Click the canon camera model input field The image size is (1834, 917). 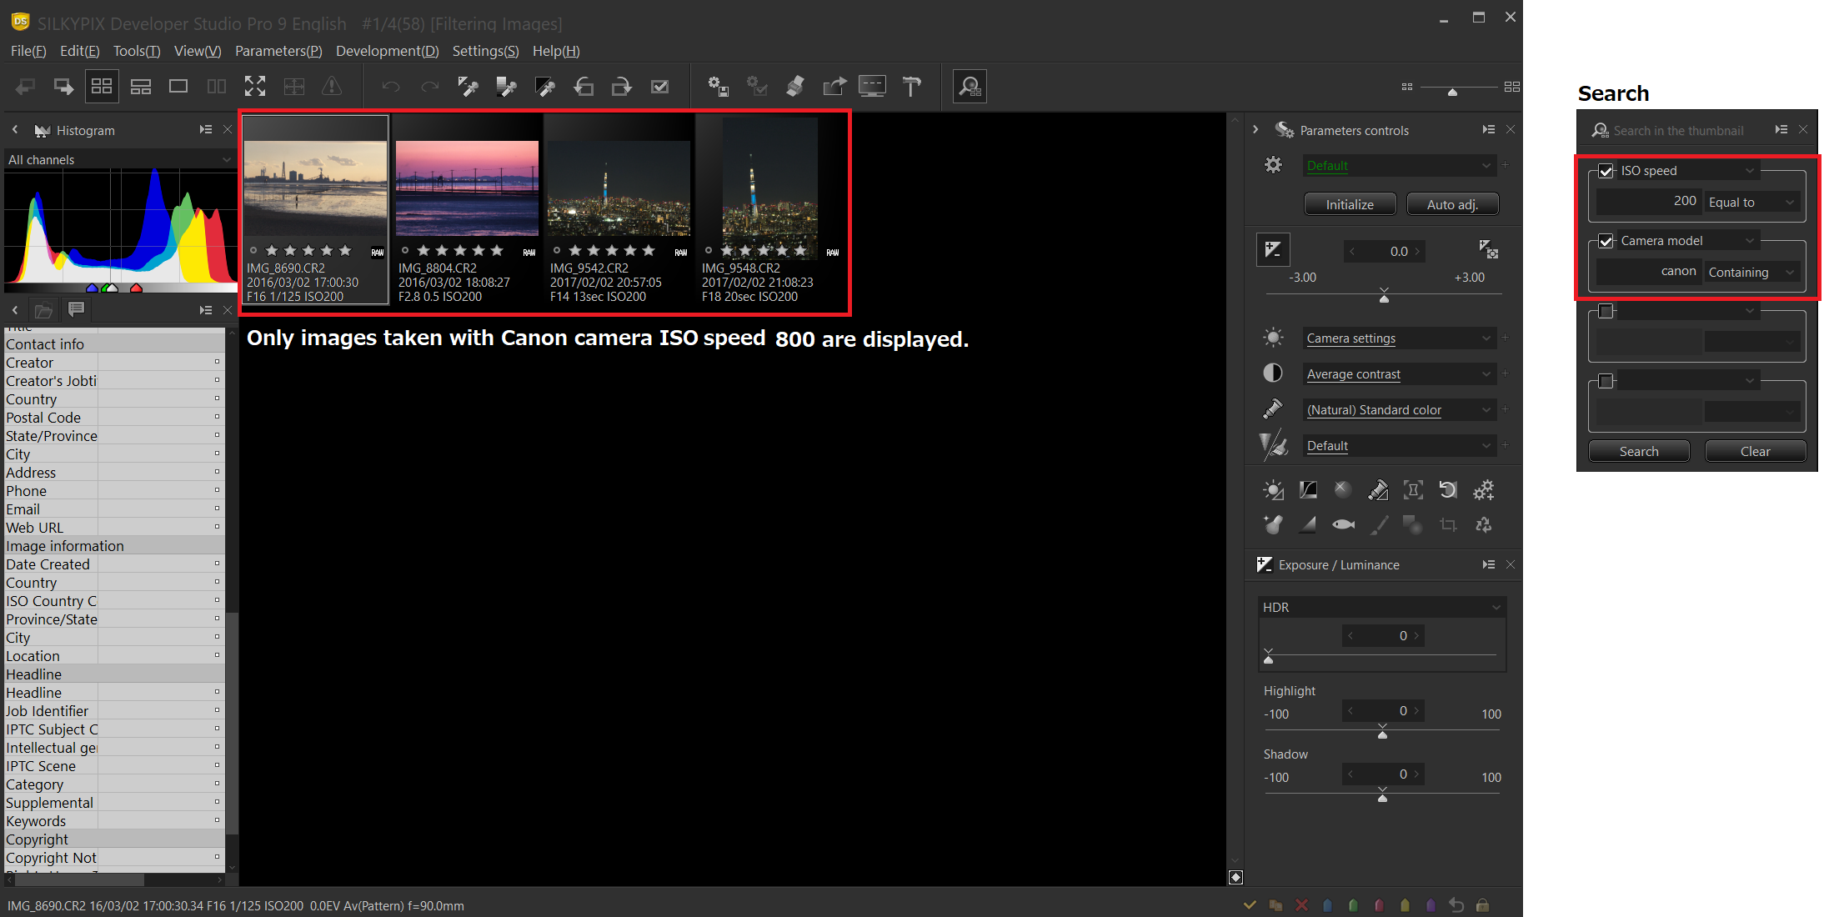tap(1648, 272)
